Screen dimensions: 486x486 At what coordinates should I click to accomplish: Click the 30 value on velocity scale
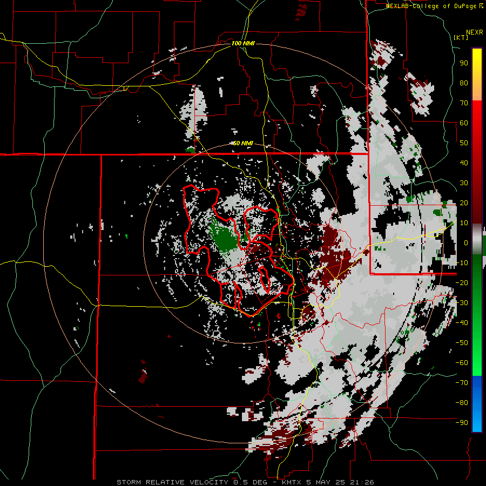coord(464,183)
